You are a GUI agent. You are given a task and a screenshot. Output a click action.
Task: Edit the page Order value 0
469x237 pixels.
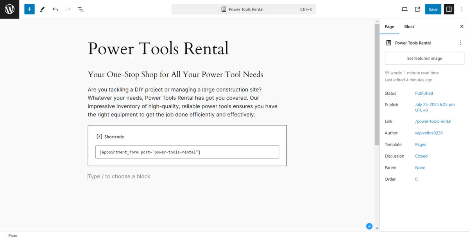click(416, 179)
